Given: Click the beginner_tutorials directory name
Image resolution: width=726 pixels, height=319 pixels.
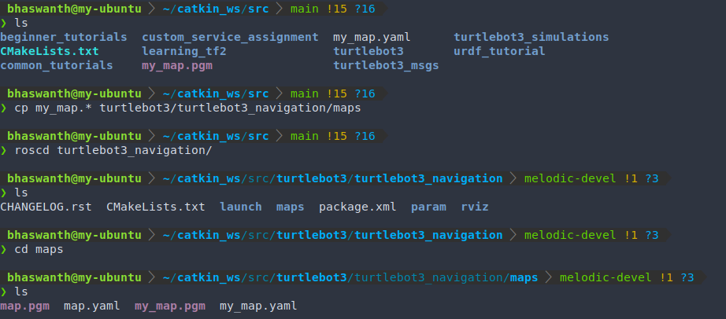Looking at the screenshot, I should (64, 37).
